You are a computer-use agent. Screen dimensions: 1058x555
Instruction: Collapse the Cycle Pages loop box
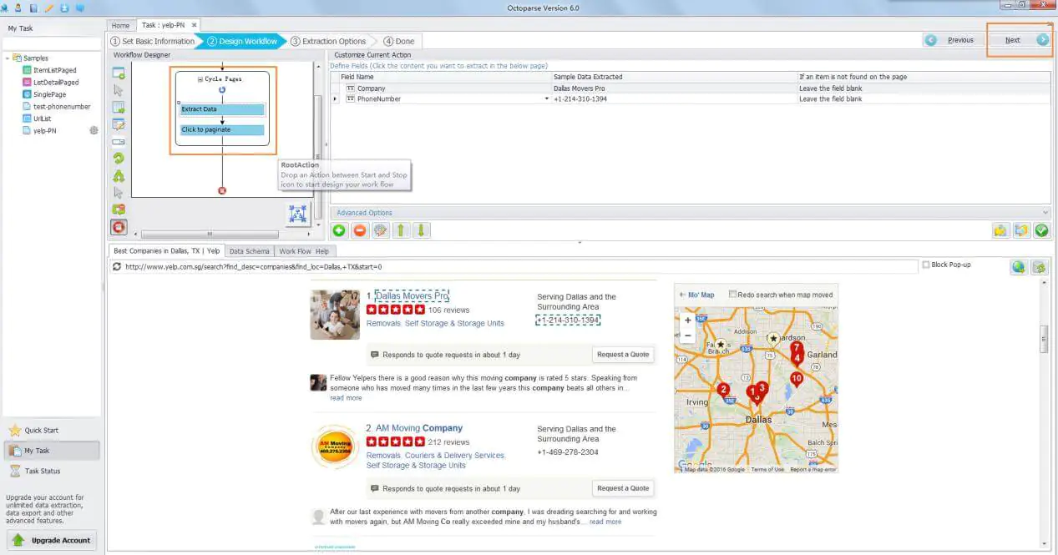tap(200, 79)
